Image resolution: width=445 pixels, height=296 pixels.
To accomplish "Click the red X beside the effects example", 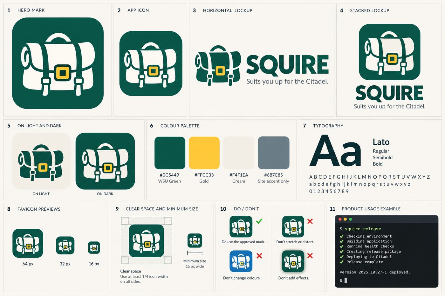I will (310, 256).
